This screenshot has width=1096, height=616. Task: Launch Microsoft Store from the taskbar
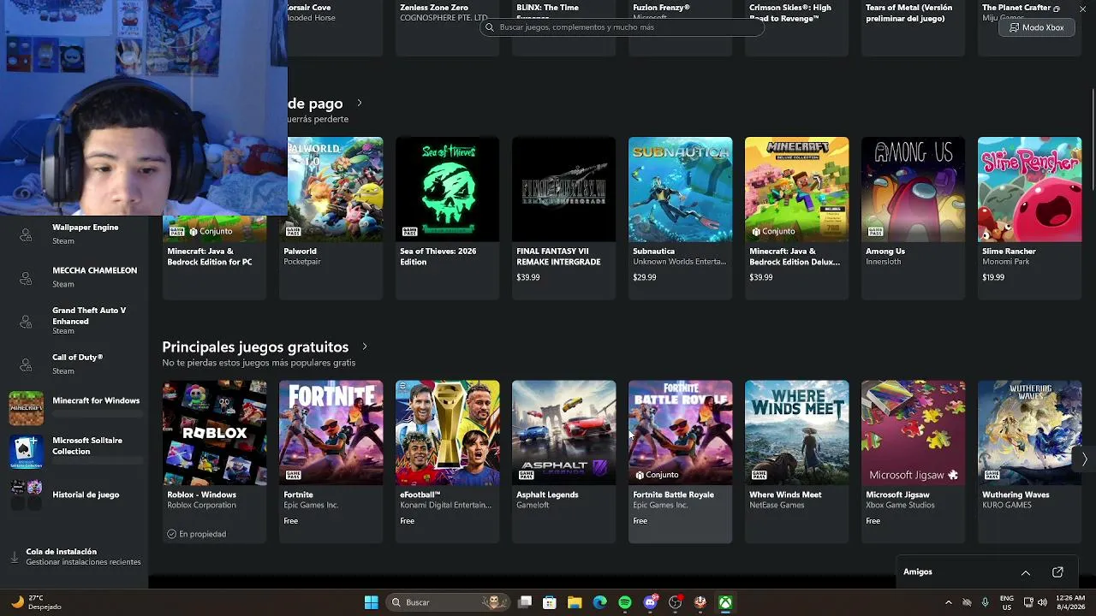pyautogui.click(x=550, y=602)
